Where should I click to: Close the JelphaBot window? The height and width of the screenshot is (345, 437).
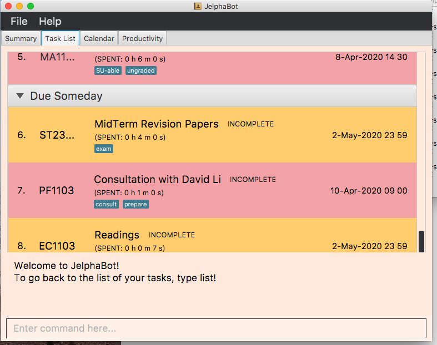(x=8, y=6)
